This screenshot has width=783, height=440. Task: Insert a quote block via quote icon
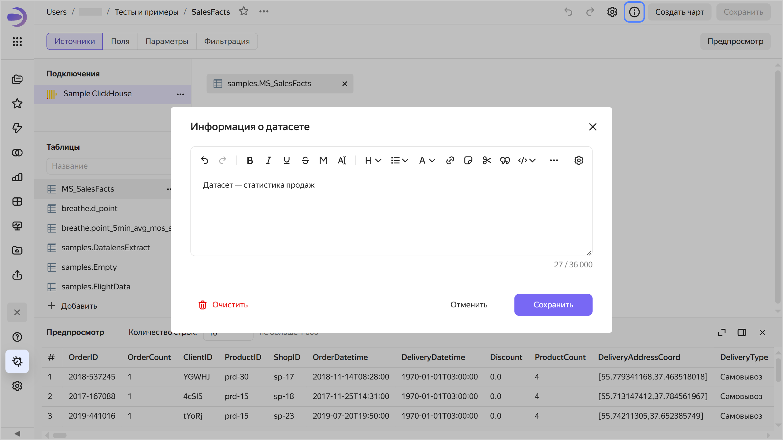point(505,160)
